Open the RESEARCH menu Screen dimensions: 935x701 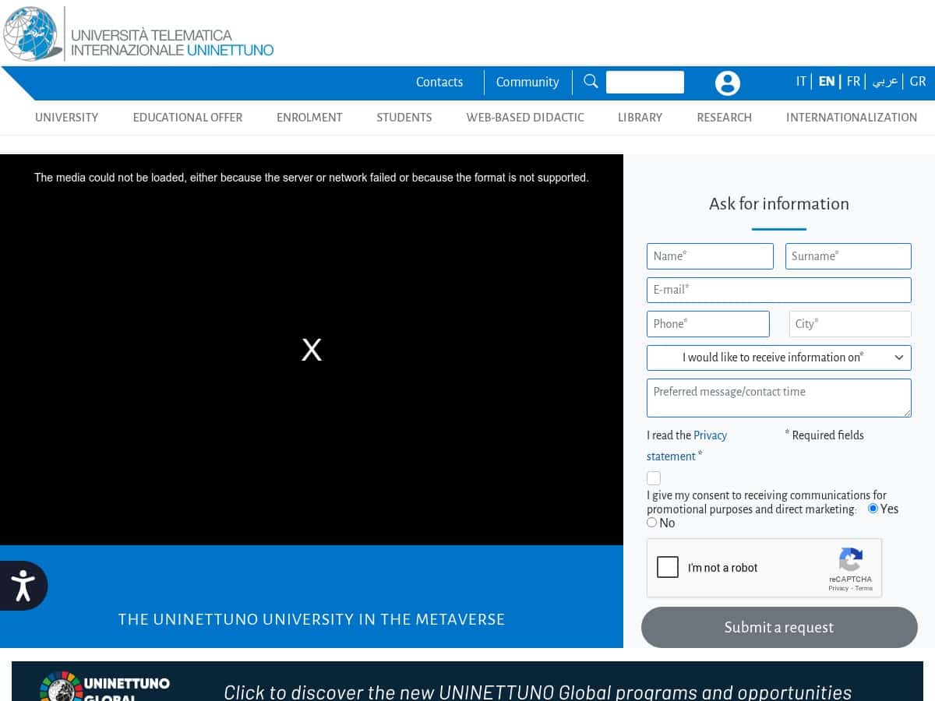(724, 118)
